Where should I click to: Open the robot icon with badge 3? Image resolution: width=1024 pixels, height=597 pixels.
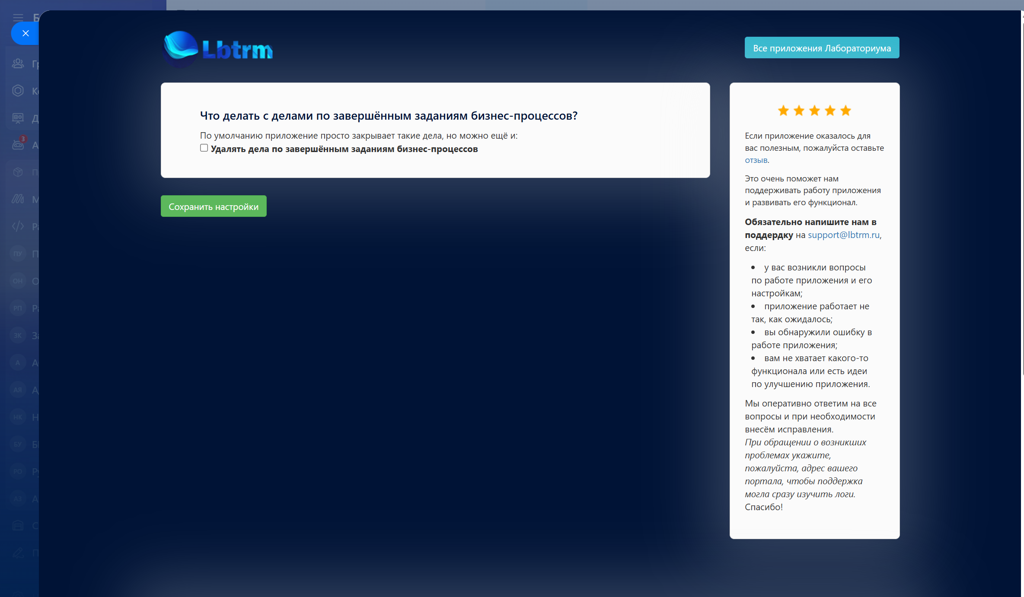pyautogui.click(x=18, y=145)
